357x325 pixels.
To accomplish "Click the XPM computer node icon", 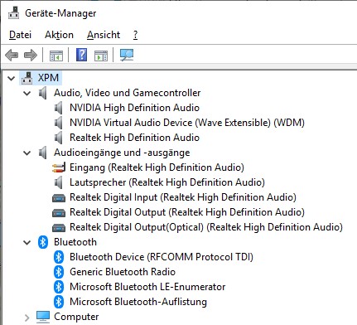I will click(x=27, y=78).
